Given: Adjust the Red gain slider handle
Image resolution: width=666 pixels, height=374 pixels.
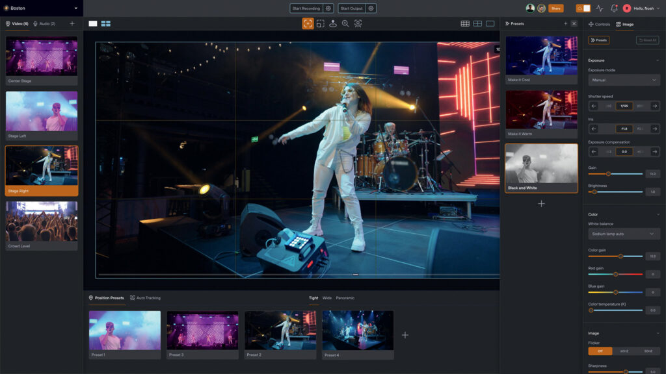Looking at the screenshot, I should click(x=615, y=274).
